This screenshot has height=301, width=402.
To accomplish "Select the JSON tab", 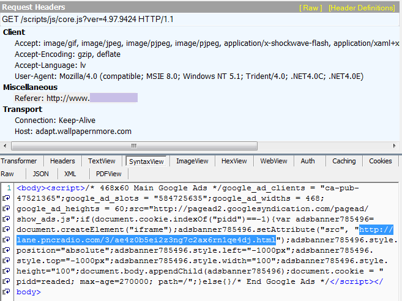I will [x=40, y=174].
